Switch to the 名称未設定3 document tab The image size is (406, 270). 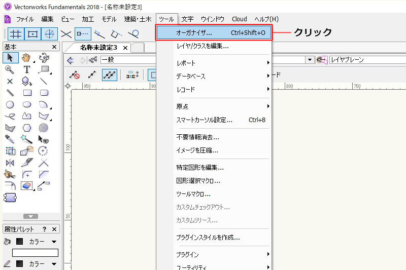[98, 48]
